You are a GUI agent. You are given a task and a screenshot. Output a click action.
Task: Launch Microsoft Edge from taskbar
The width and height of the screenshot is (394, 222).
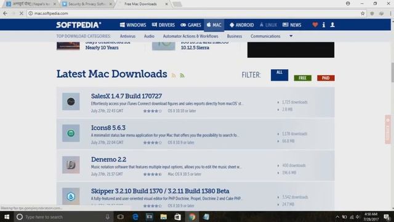point(135,216)
